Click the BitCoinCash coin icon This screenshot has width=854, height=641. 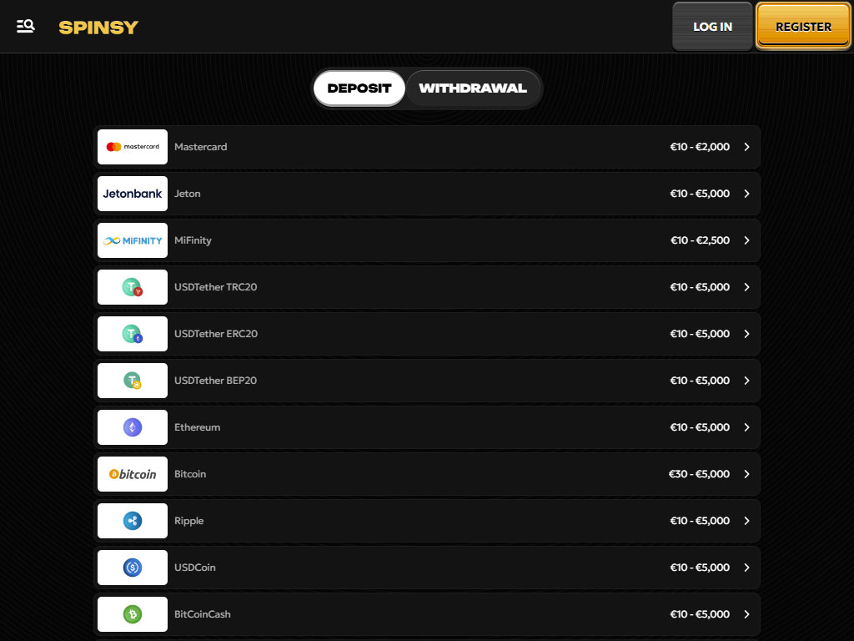[133, 614]
